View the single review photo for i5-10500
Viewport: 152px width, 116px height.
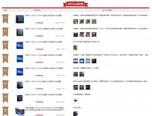coord(76,48)
